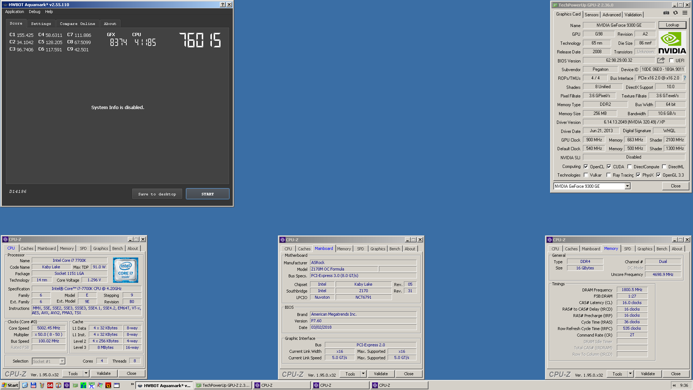This screenshot has width=693, height=390.
Task: Toggle the CUDA checkbox
Action: [609, 166]
